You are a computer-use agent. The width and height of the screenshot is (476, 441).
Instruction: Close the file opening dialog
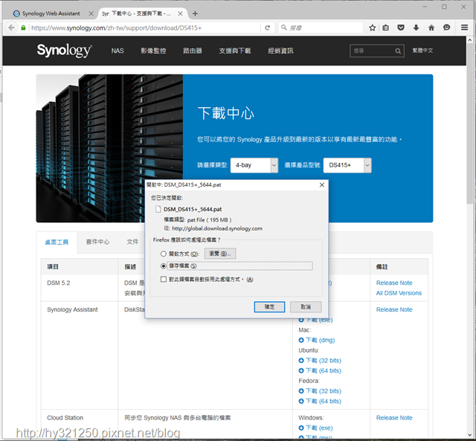coord(322,185)
